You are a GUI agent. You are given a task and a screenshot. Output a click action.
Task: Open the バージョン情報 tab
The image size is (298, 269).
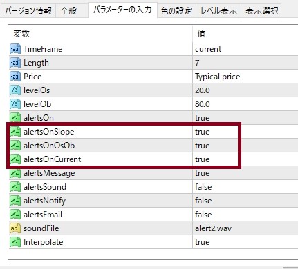(28, 11)
